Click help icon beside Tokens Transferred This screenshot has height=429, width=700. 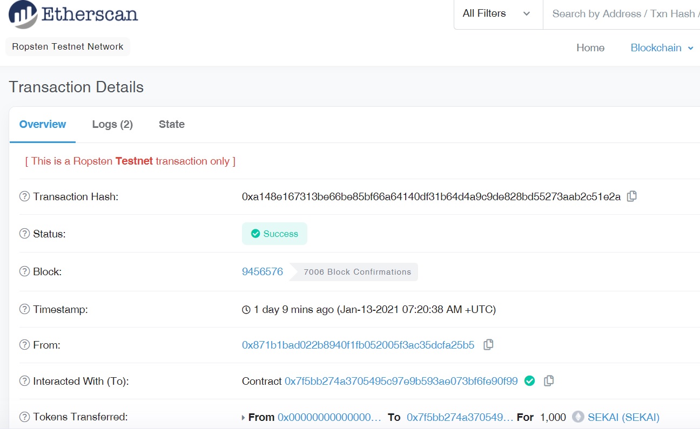(x=24, y=417)
